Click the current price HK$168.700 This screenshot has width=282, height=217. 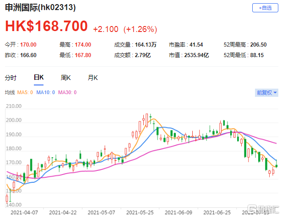point(46,26)
